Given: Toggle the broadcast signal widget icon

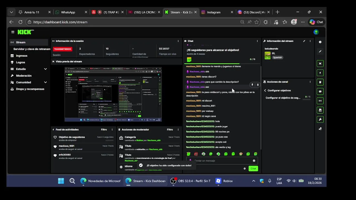Looking at the screenshot, I should [320, 101].
